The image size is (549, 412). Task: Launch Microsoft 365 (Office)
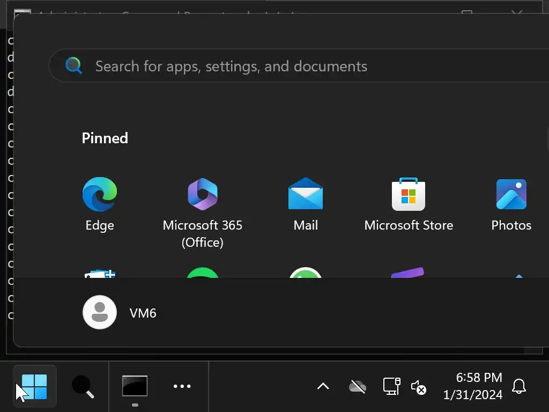tap(202, 212)
